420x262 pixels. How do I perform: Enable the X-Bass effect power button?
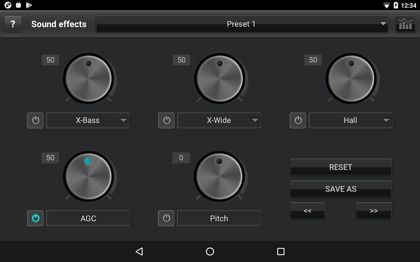pos(36,120)
